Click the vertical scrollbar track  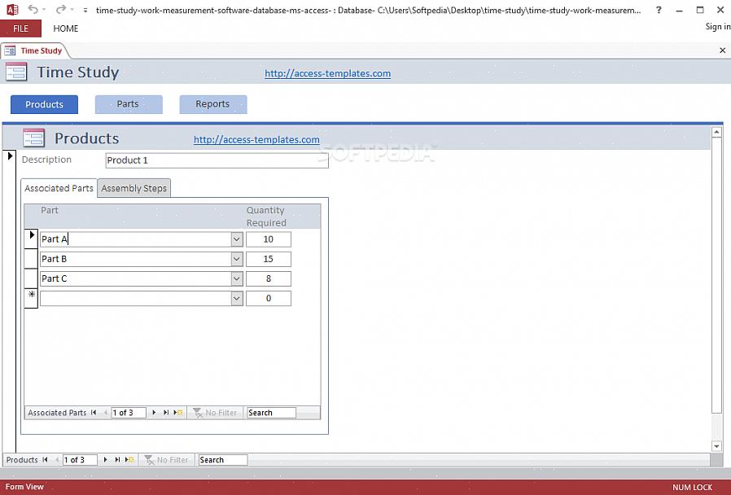tap(716, 427)
